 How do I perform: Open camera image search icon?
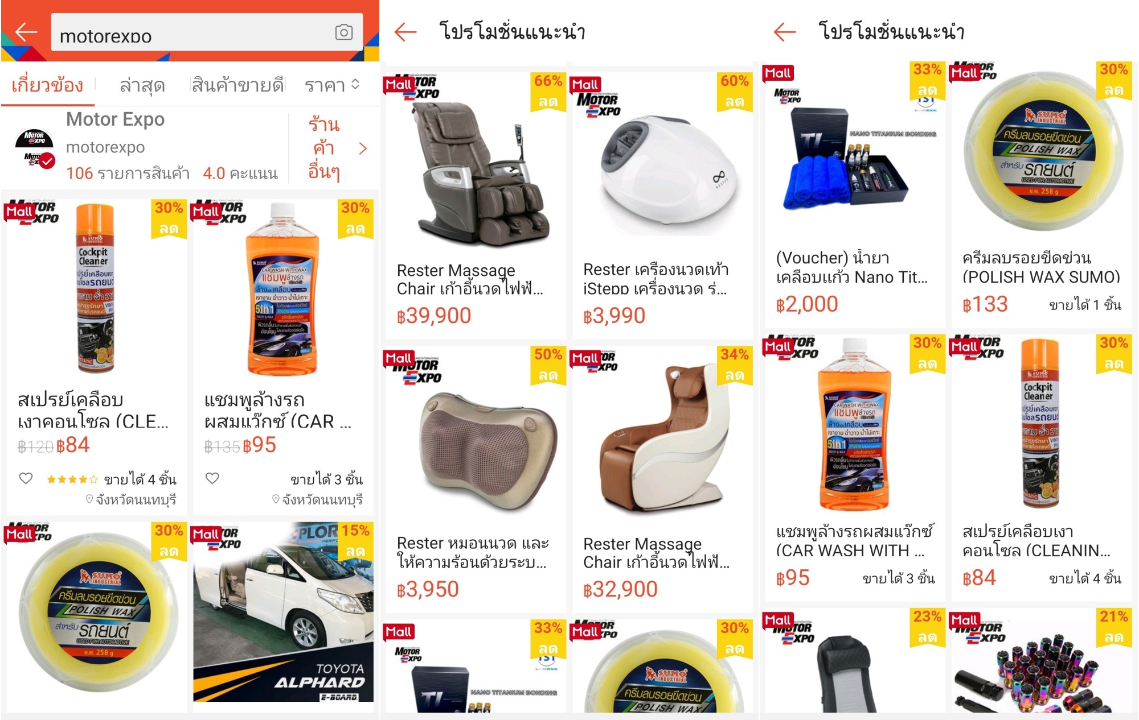[x=344, y=32]
